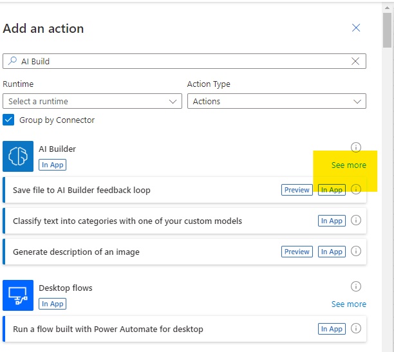Choose Generate description of an image action
The image size is (394, 352).
[x=184, y=252]
